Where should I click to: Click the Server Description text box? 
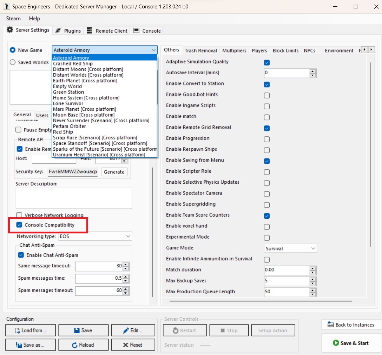(x=74, y=198)
